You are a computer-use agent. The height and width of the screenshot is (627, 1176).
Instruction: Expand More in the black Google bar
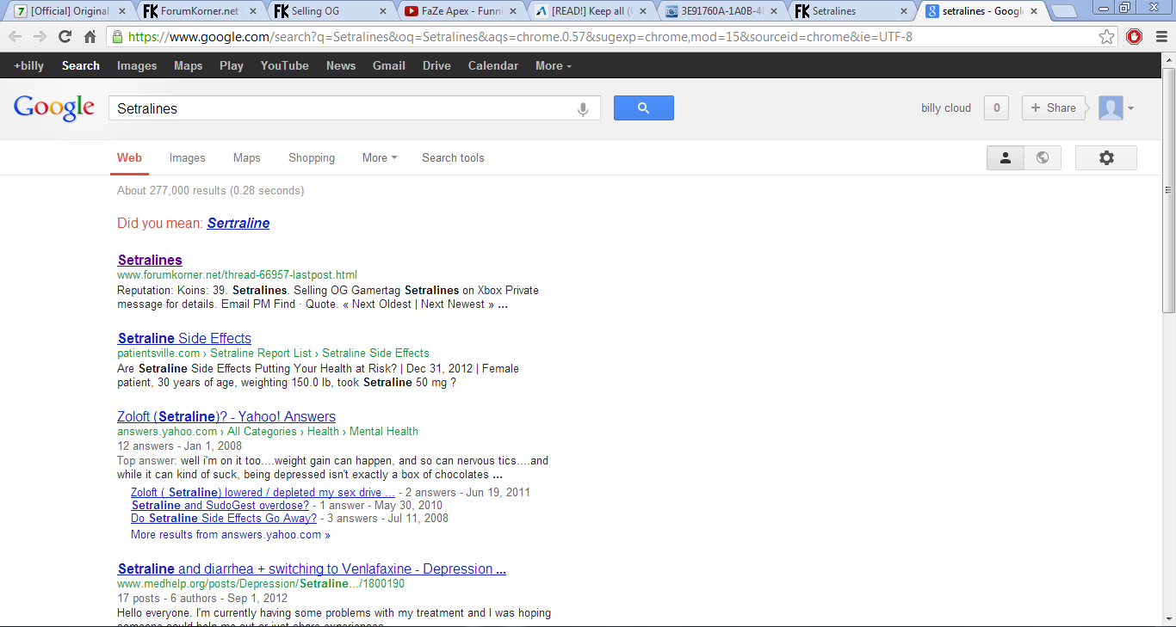(553, 65)
